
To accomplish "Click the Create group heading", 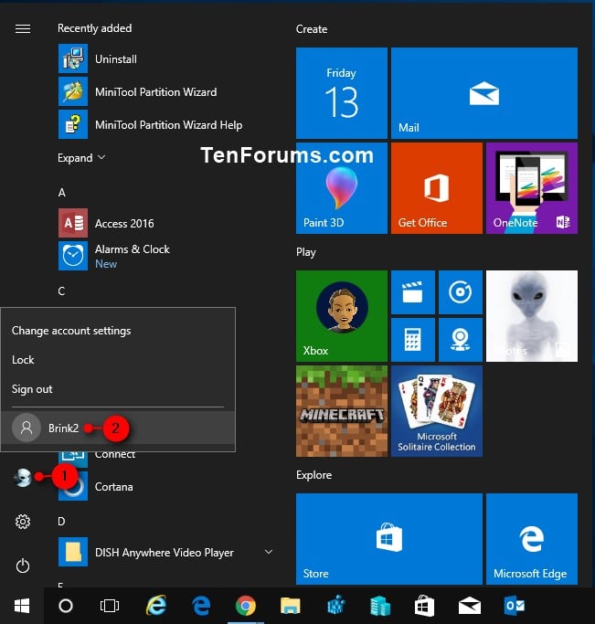I will (x=312, y=29).
